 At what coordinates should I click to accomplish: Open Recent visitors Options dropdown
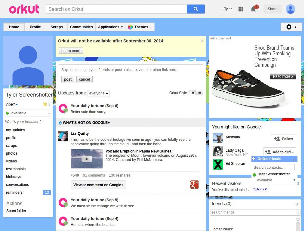[260, 189]
